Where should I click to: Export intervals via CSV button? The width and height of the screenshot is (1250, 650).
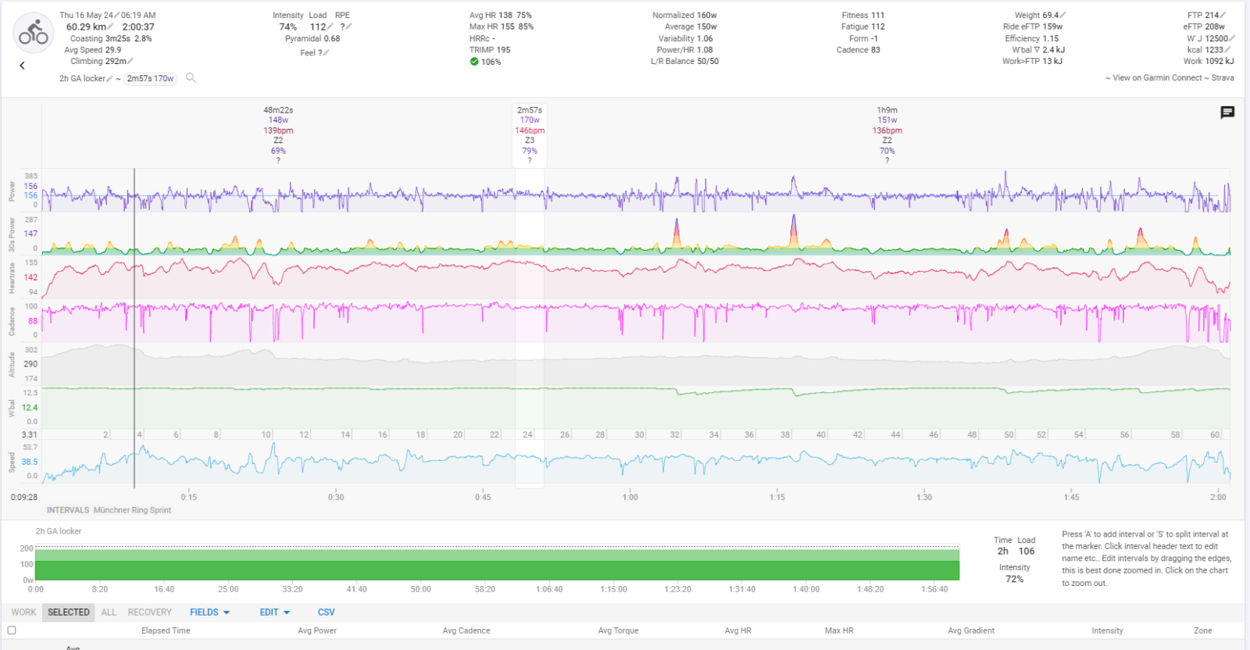tap(326, 612)
